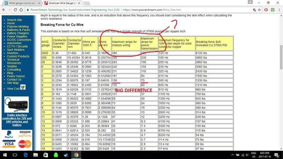The image size is (283, 159).
Task: Click the VISA logo
Action: pos(9,144)
